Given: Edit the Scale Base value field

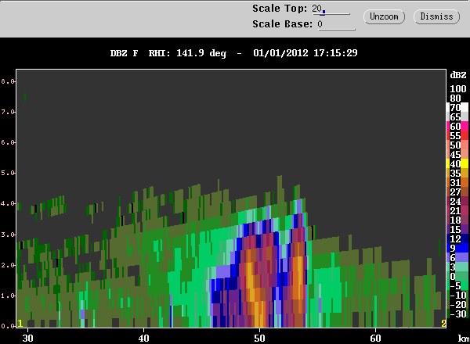Looking at the screenshot, I should pyautogui.click(x=336, y=24).
